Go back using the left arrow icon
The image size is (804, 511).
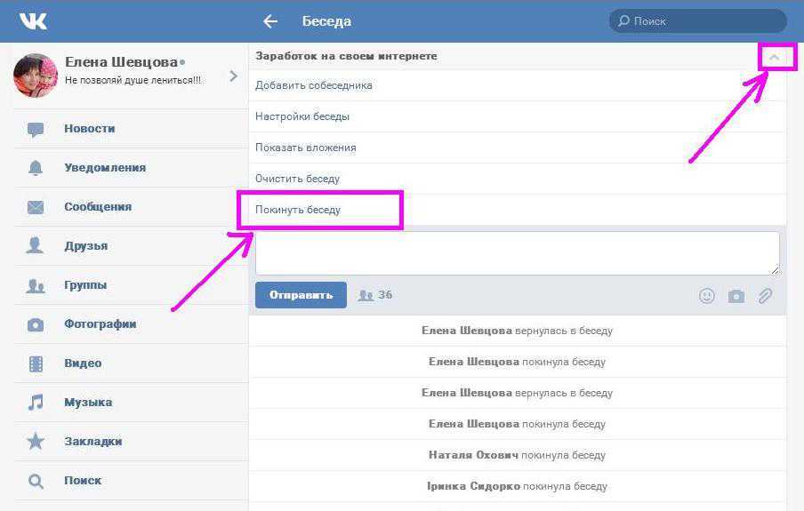click(270, 21)
